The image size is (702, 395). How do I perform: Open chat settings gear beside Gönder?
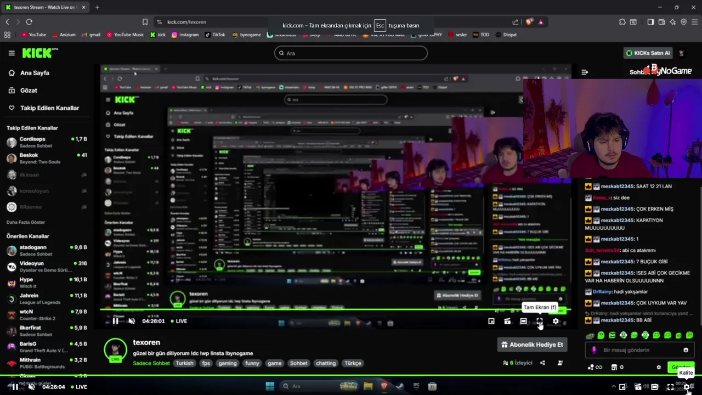(659, 367)
